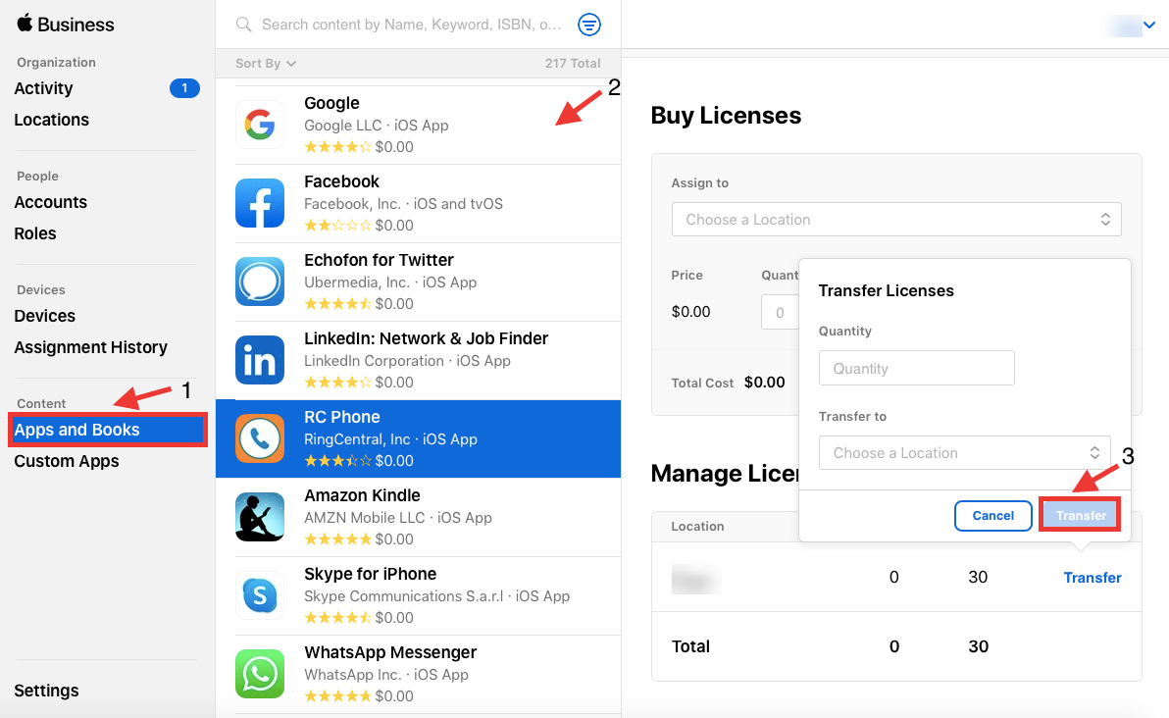The height and width of the screenshot is (718, 1169).
Task: Click the RC Phone app icon
Action: pos(260,438)
